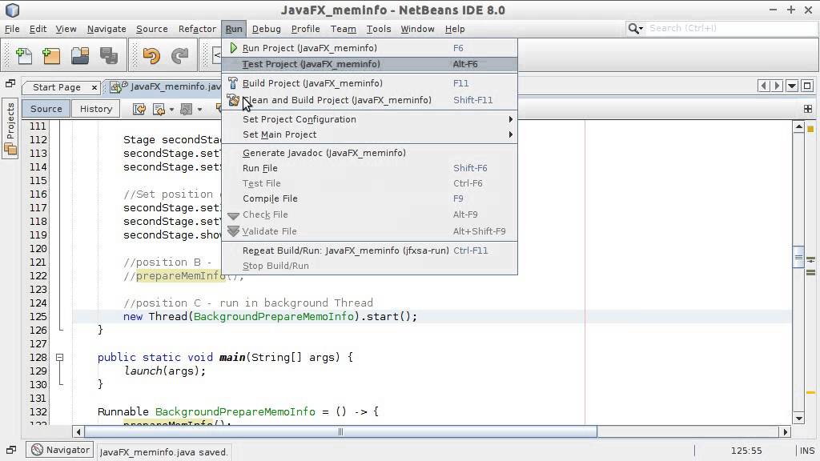Screen dimensions: 820x461
Task: Open the File menu
Action: pos(12,29)
